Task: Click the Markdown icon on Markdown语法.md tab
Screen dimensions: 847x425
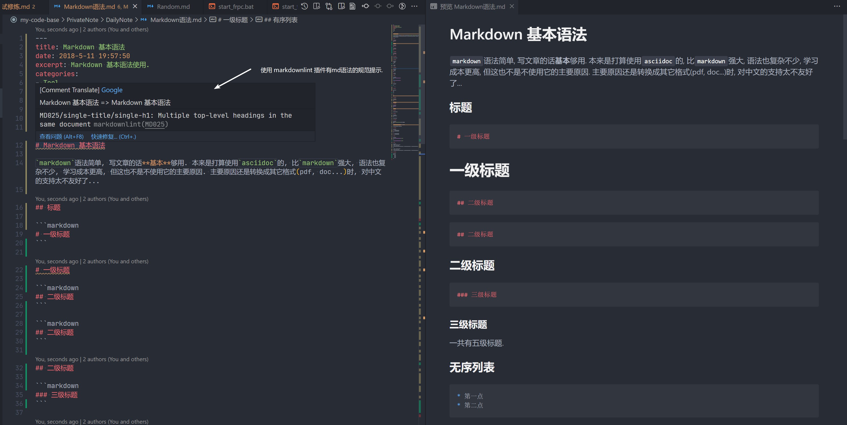Action: coord(57,6)
